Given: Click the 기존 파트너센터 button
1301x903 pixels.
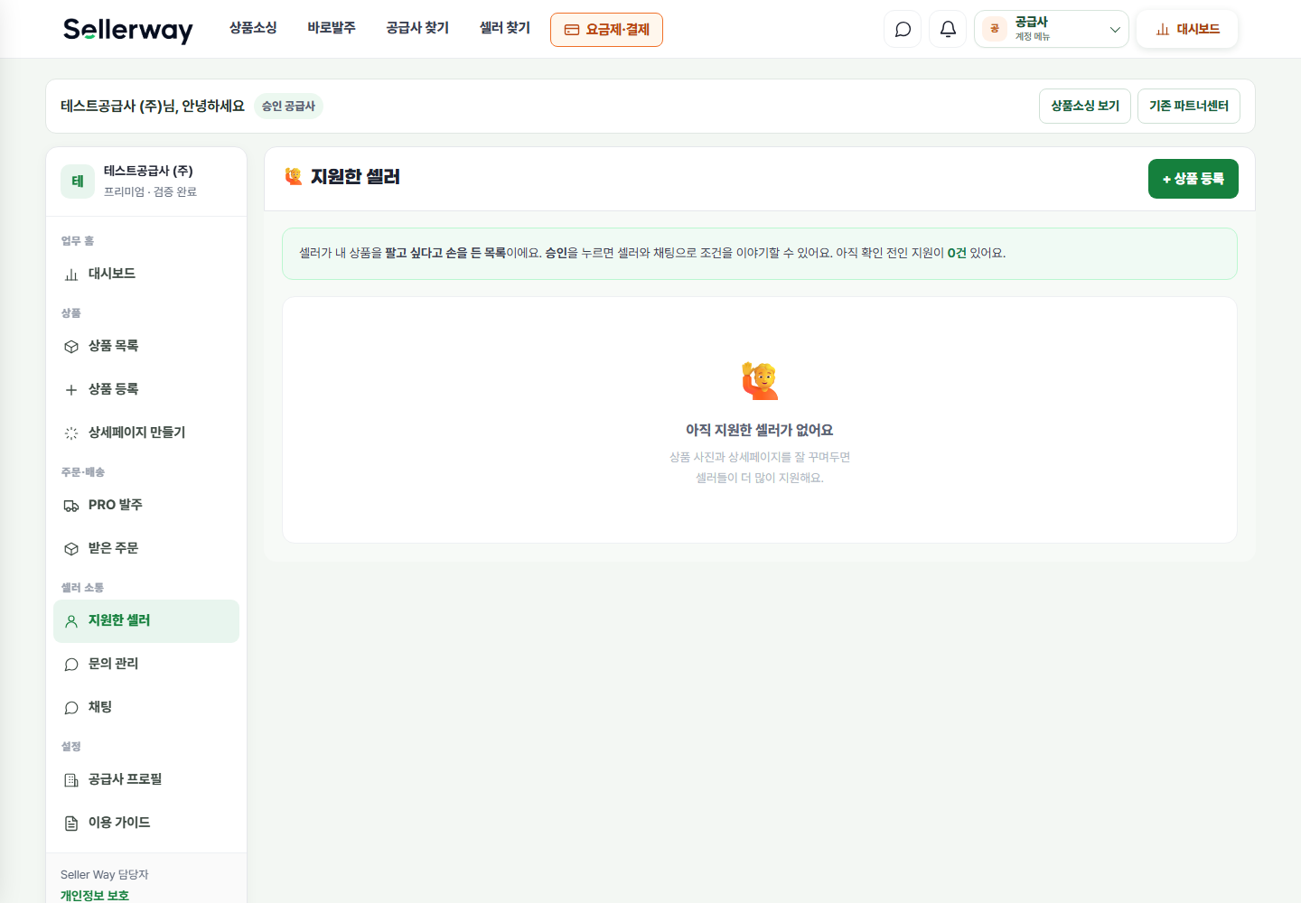Looking at the screenshot, I should [x=1189, y=106].
